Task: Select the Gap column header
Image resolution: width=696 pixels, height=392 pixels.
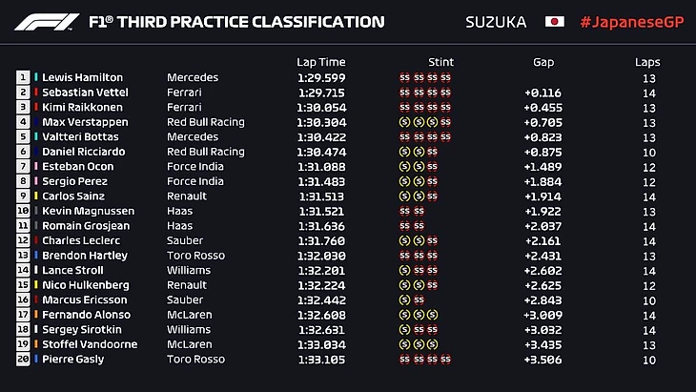Action: [543, 62]
